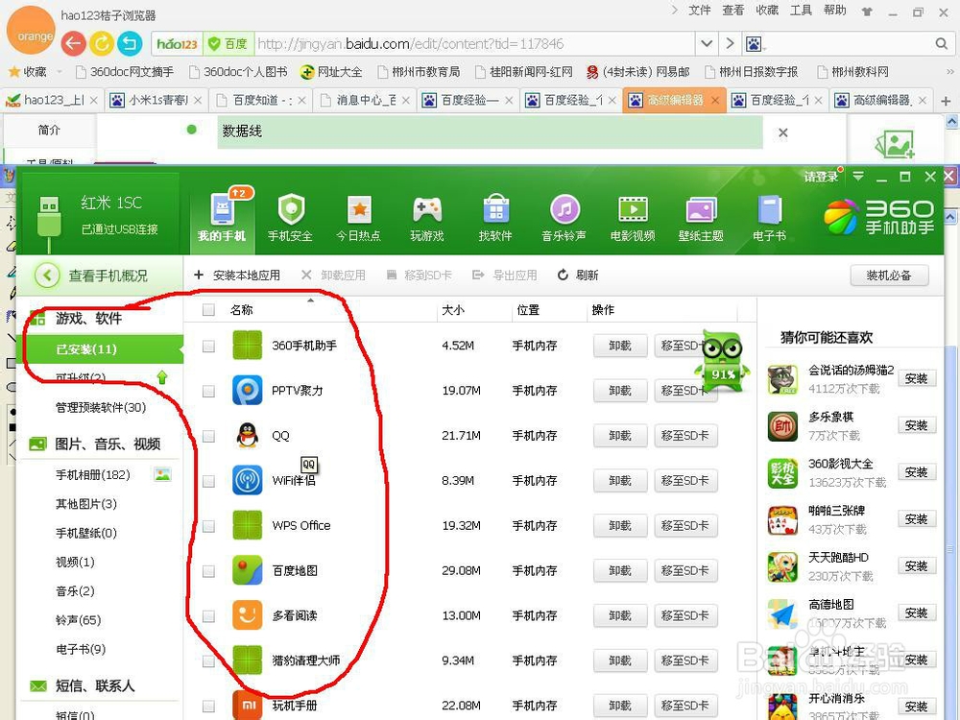Open 电子书 book icon
Viewport: 960px width, 720px height.
click(x=770, y=209)
